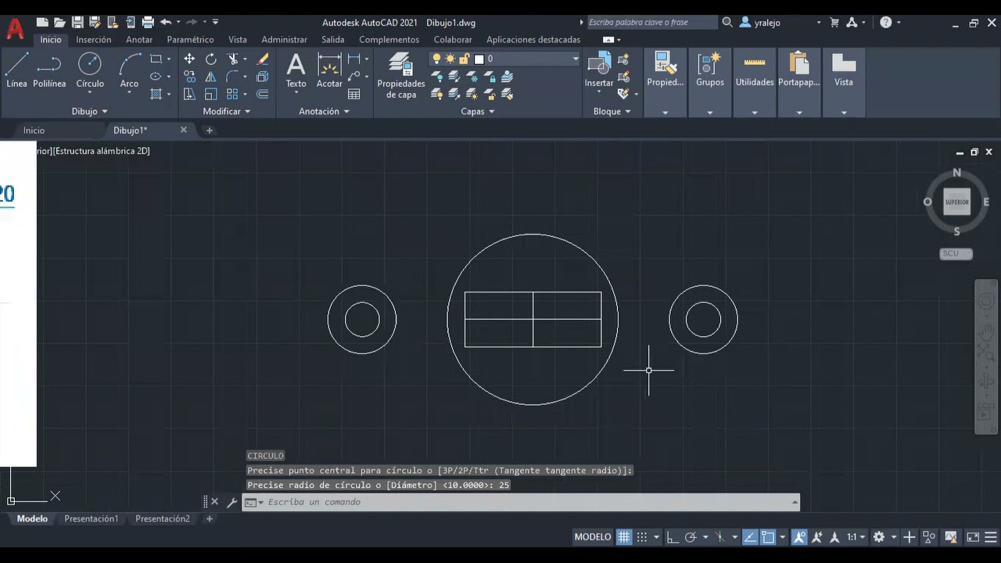This screenshot has height=563, width=1001.
Task: Click the Texto annotation tool
Action: click(296, 70)
